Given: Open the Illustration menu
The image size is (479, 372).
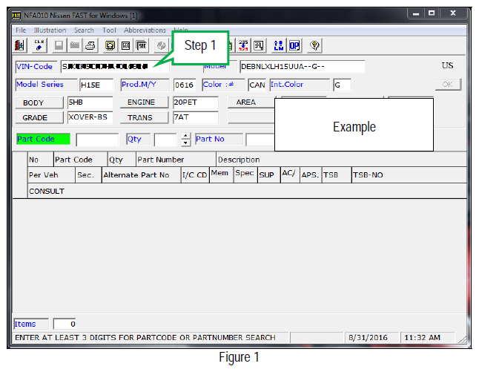Looking at the screenshot, I should pos(50,30).
